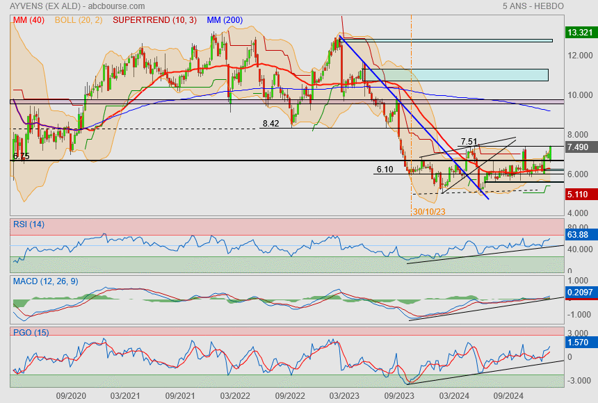Click the MM (40) legend label
Image resolution: width=598 pixels, height=403 pixels.
pos(29,20)
